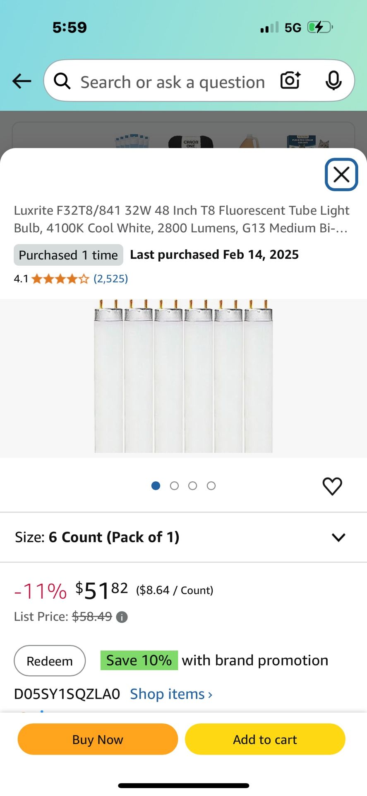Tap the fluorescent tube product image
The image size is (367, 796).
[x=183, y=377]
